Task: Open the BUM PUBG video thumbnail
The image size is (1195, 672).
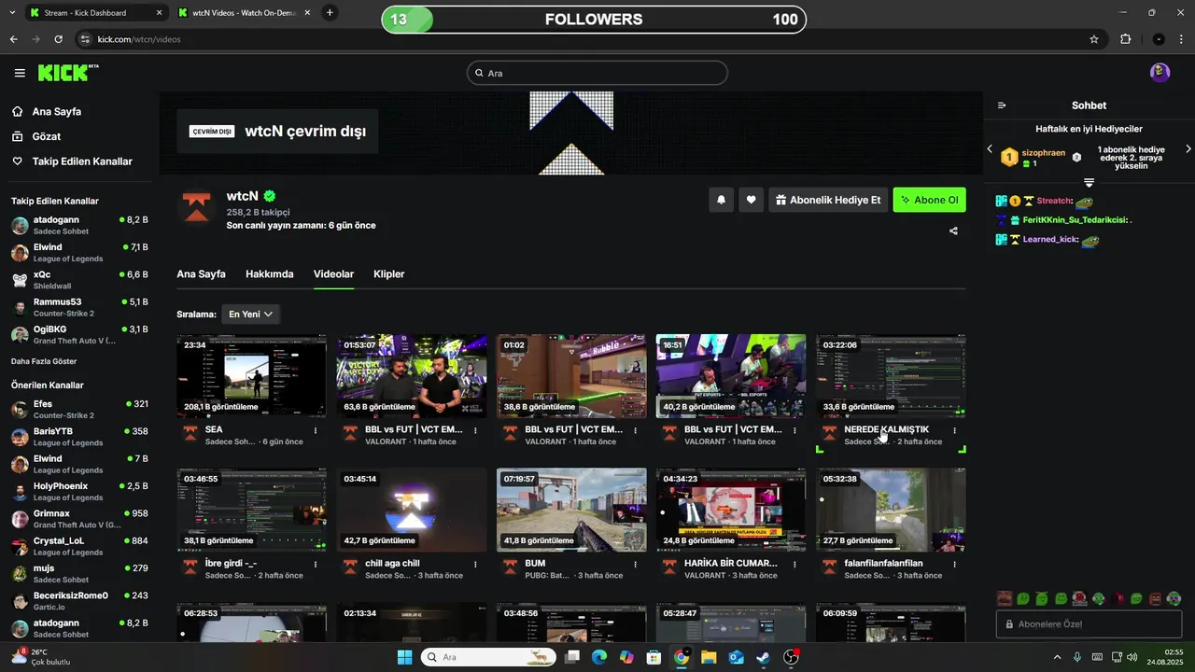Action: pos(571,510)
